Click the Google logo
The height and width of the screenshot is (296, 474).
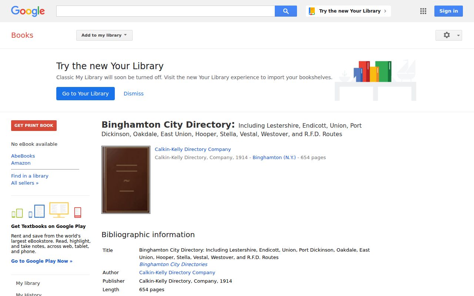click(28, 11)
